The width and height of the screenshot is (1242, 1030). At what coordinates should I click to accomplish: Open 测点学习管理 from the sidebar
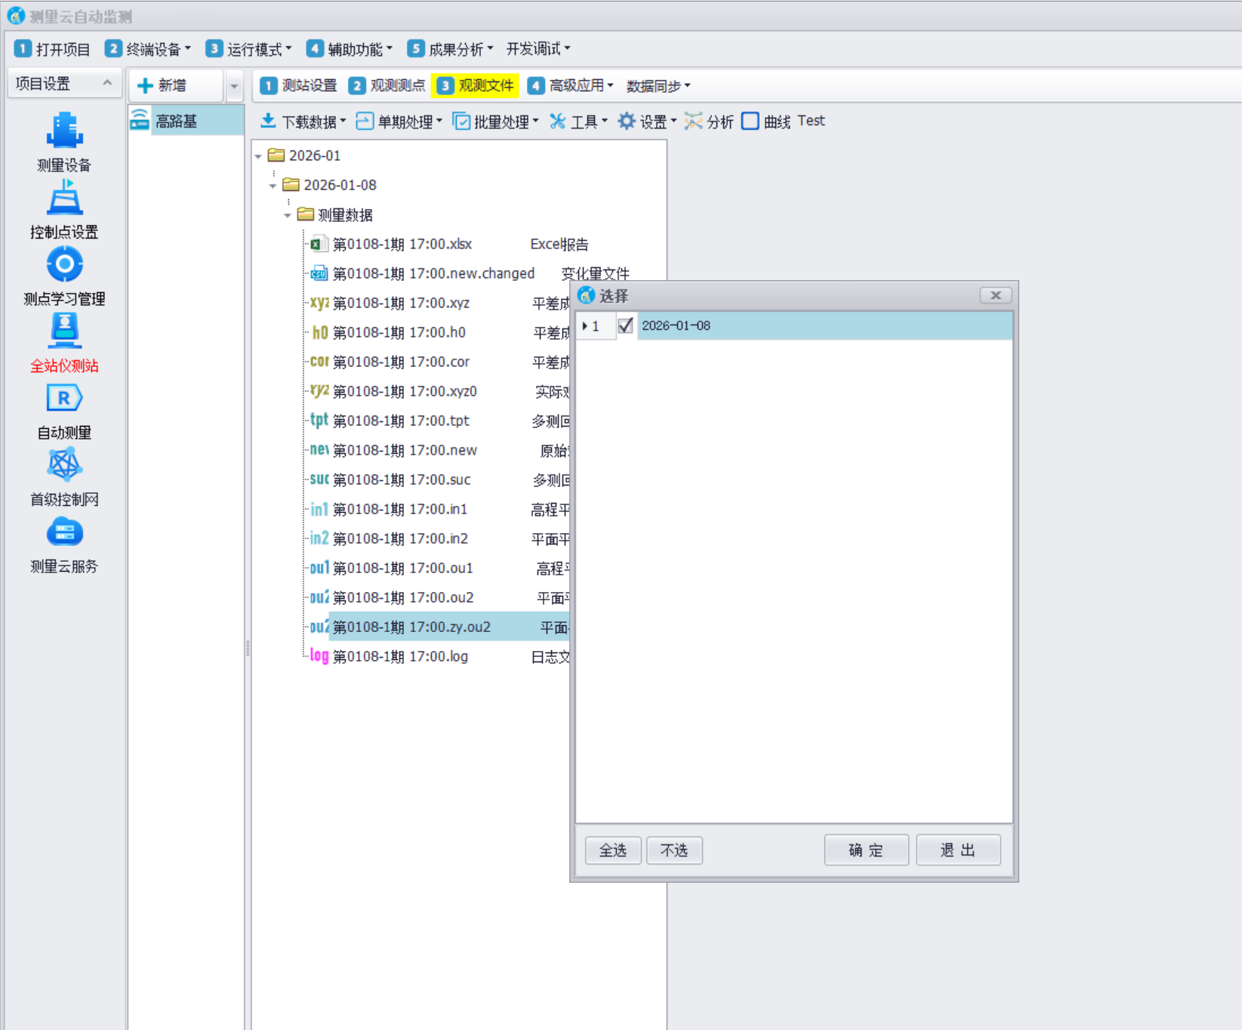[64, 265]
